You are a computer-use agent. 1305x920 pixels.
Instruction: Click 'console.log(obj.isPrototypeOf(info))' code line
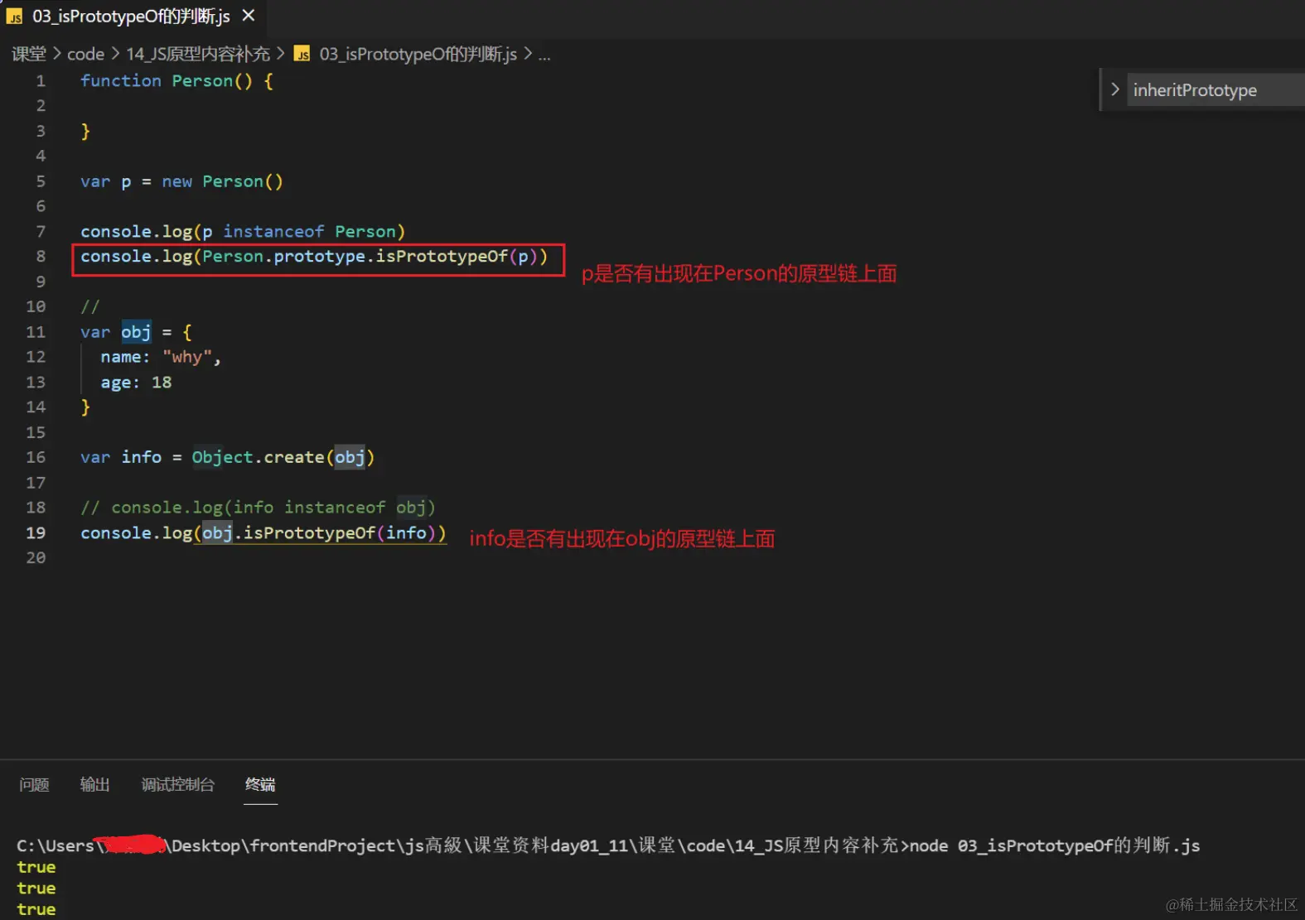point(263,532)
